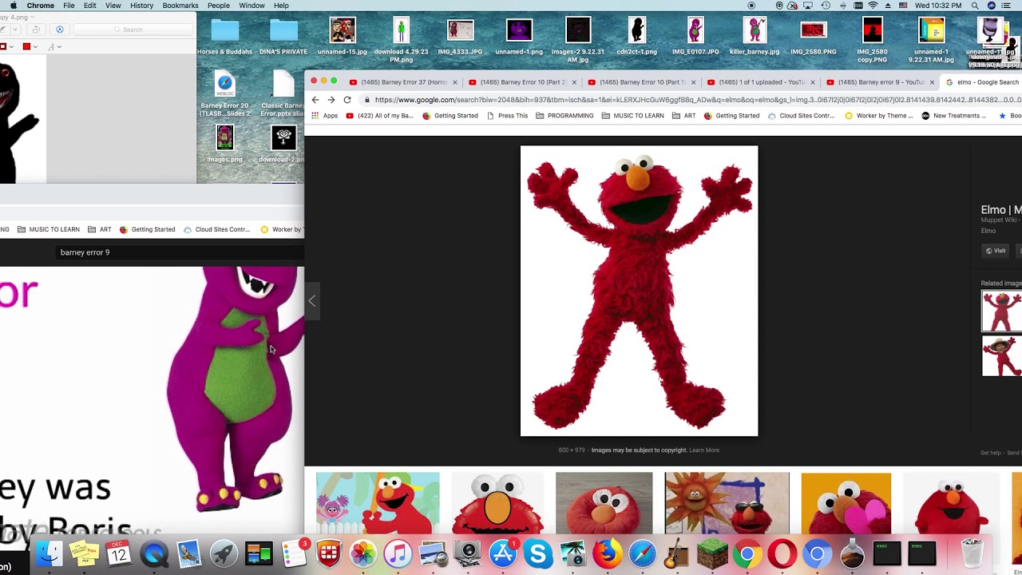
Task: Reload the Google search page
Action: click(x=347, y=100)
